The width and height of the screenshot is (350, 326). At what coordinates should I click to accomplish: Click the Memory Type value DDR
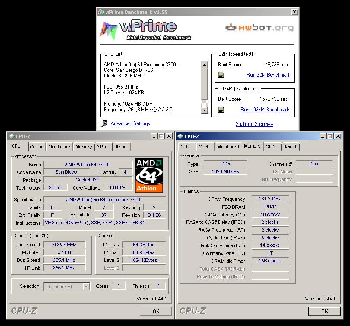pyautogui.click(x=225, y=164)
